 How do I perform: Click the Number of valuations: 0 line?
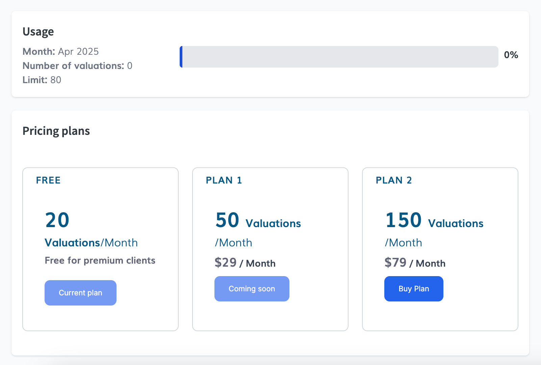[77, 66]
